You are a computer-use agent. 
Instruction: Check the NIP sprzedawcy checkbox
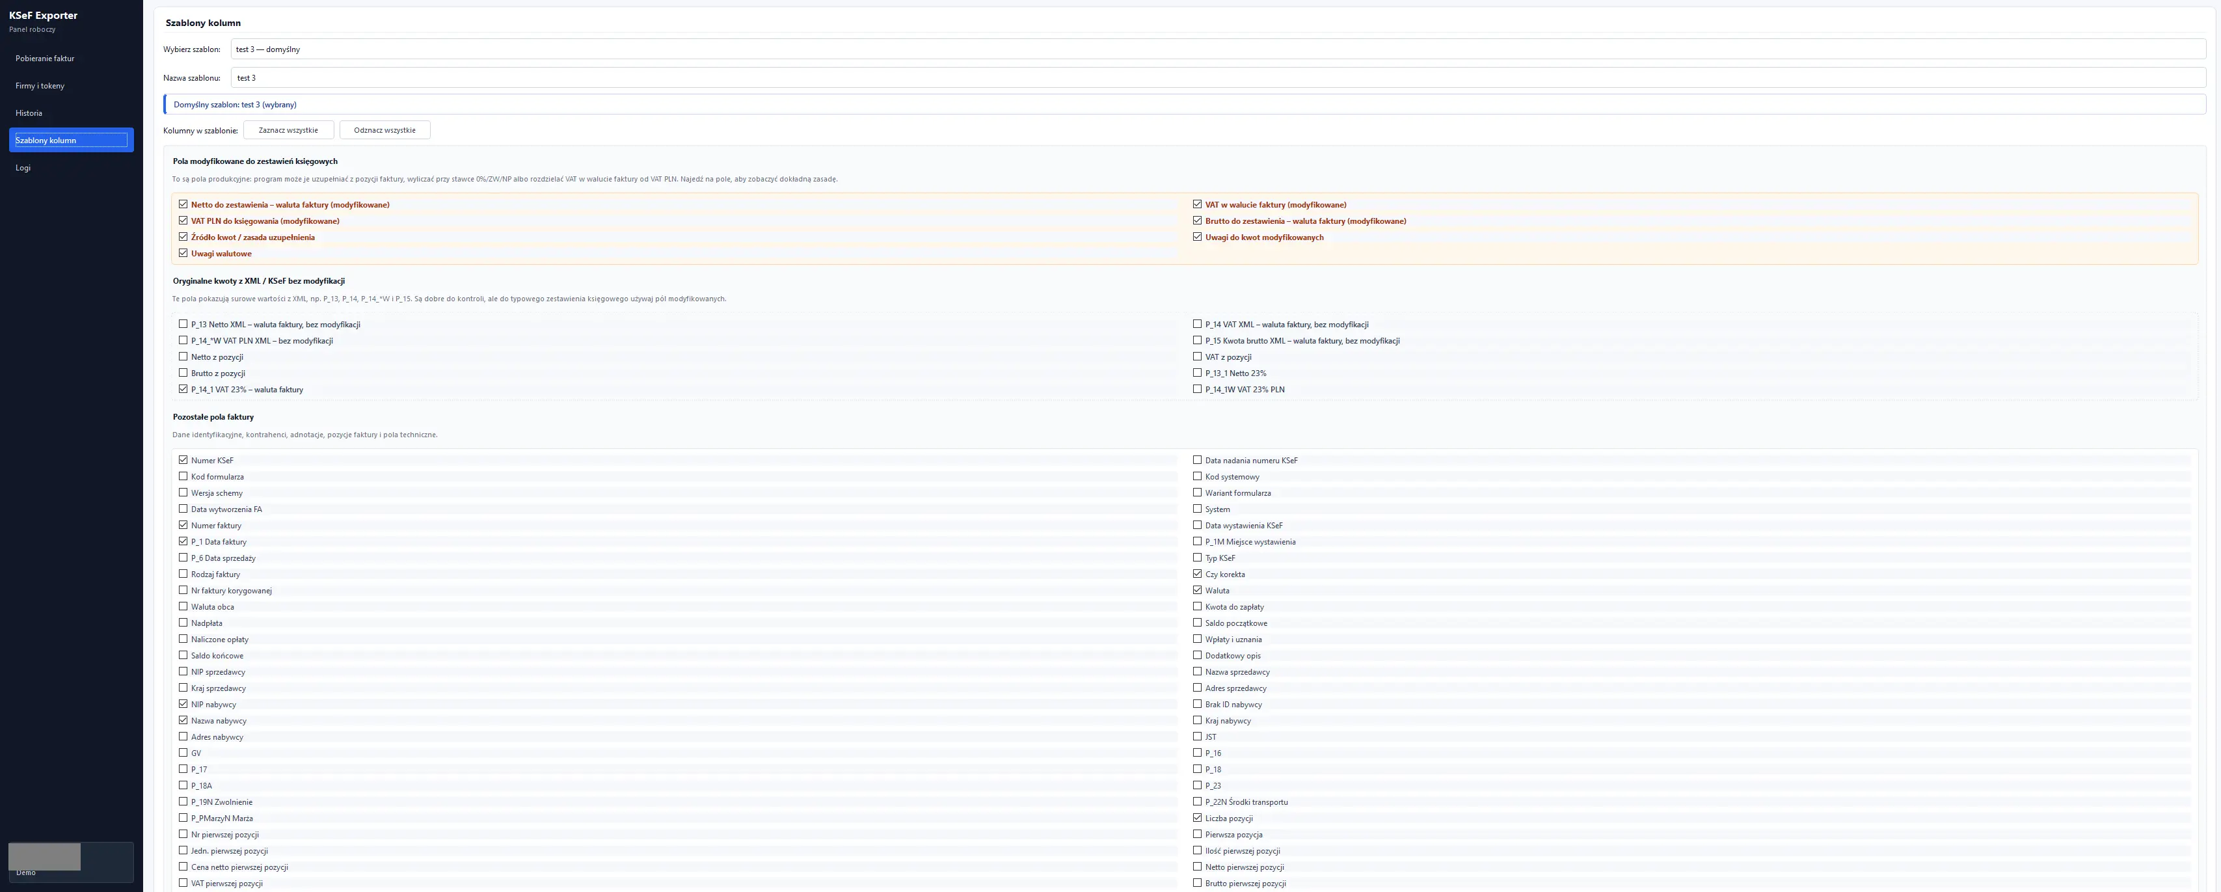pos(183,671)
